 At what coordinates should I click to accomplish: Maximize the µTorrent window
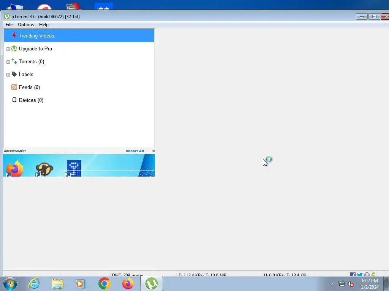coord(374,17)
